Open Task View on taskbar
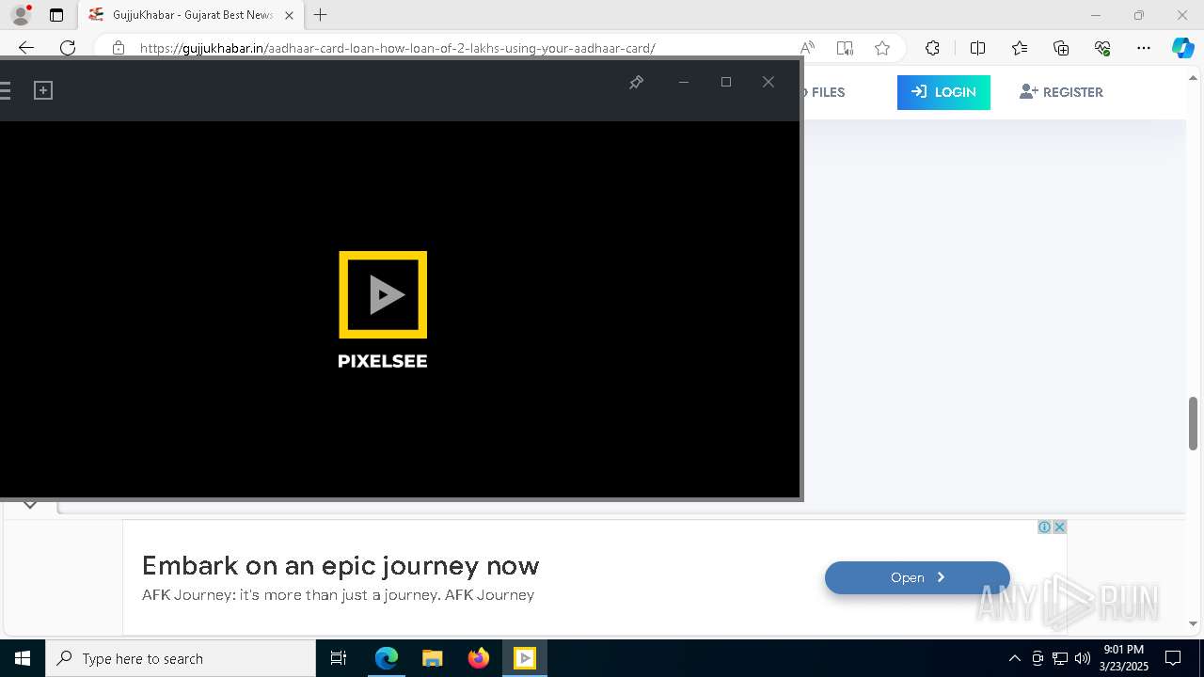 click(339, 658)
